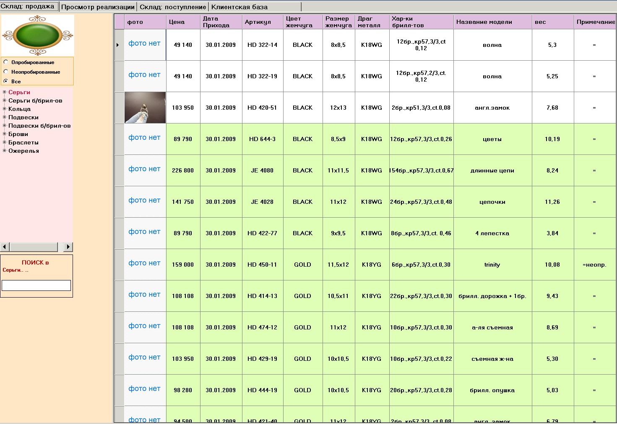Expand the Подвески tree node
Viewport: 617px width, 424px height.
pyautogui.click(x=5, y=117)
